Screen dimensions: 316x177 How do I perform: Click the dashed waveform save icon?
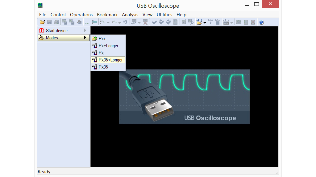coord(72,22)
